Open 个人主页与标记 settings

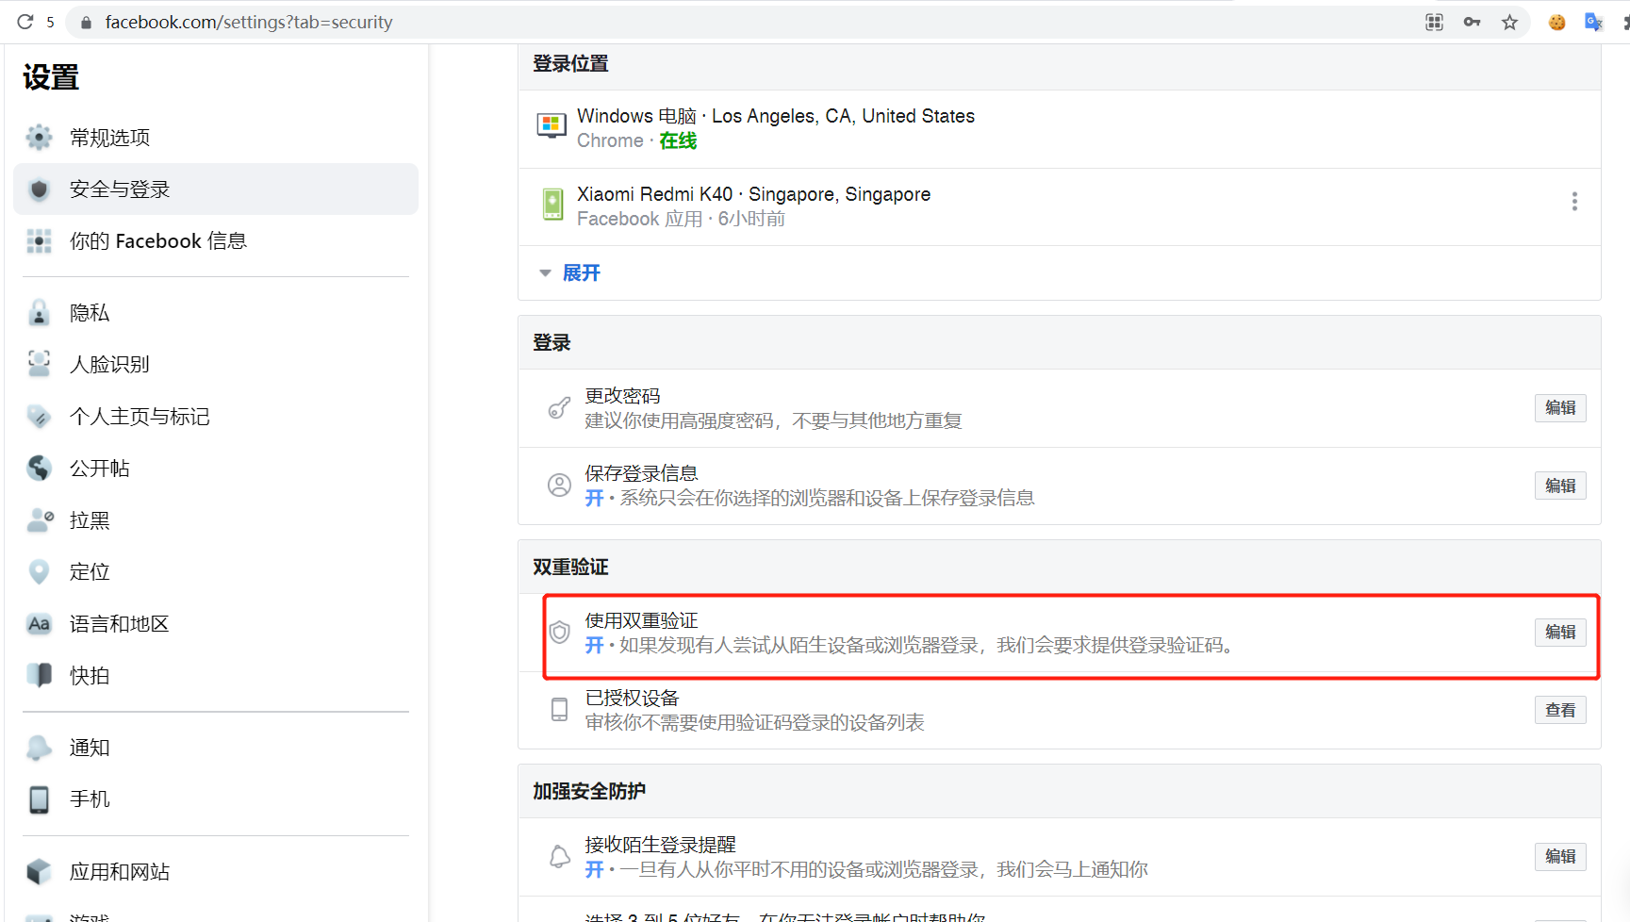[216, 417]
